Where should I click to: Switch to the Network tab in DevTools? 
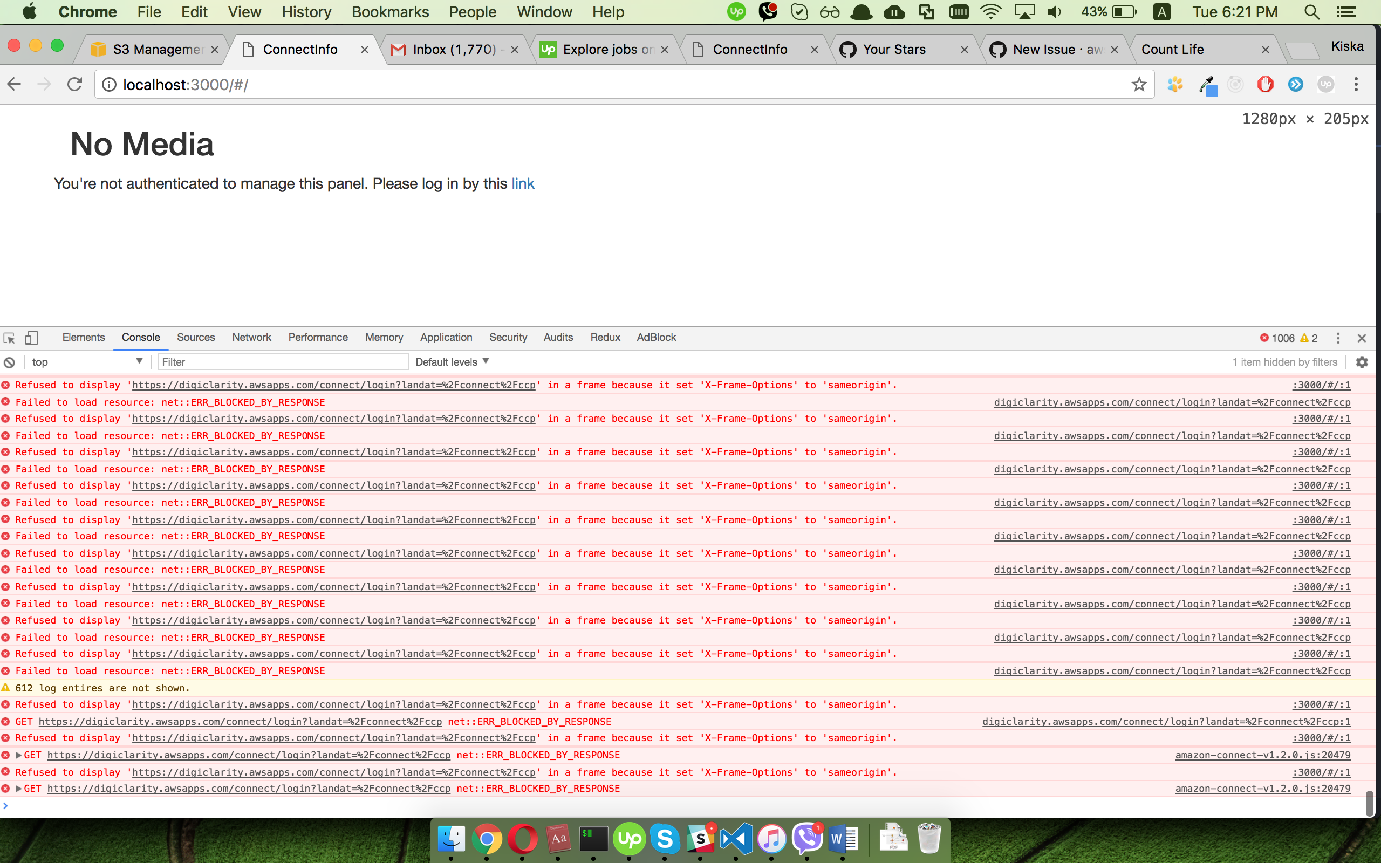click(x=251, y=337)
